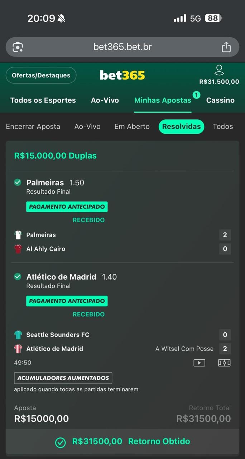245x459 pixels.
Task: Toggle the Resolvidas filter chip
Action: (181, 127)
